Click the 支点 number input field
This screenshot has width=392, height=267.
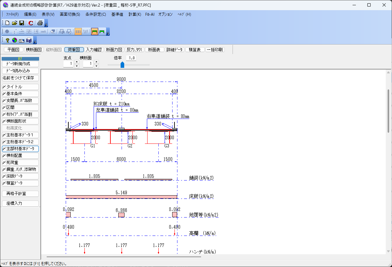68,64
